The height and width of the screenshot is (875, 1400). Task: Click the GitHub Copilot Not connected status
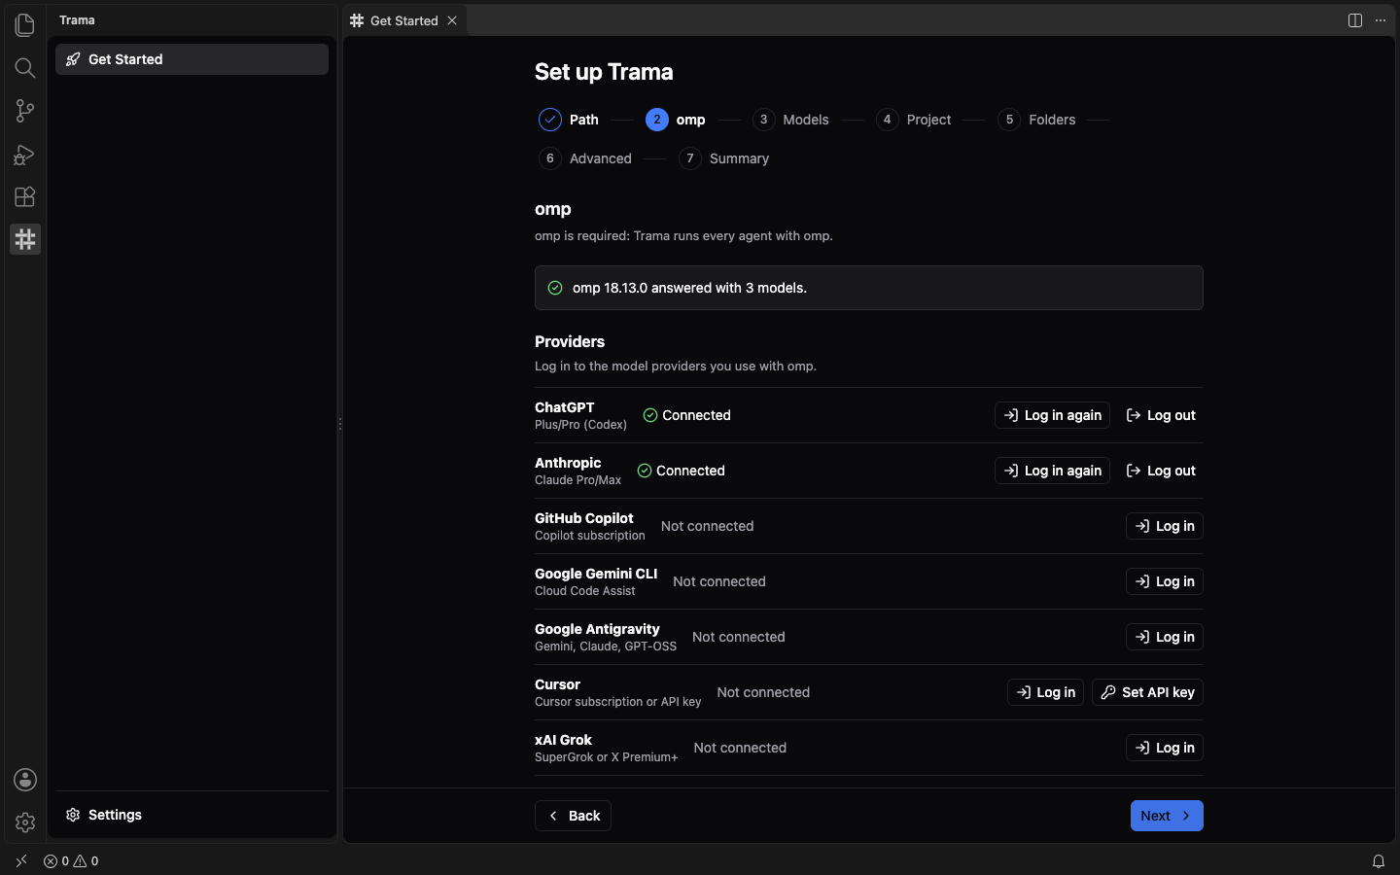pos(707,526)
